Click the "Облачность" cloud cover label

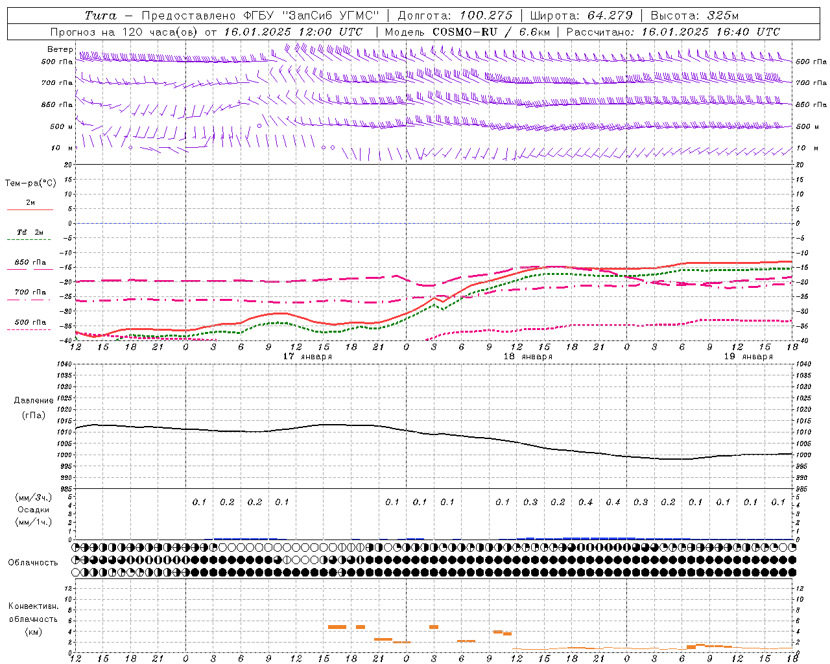point(33,563)
